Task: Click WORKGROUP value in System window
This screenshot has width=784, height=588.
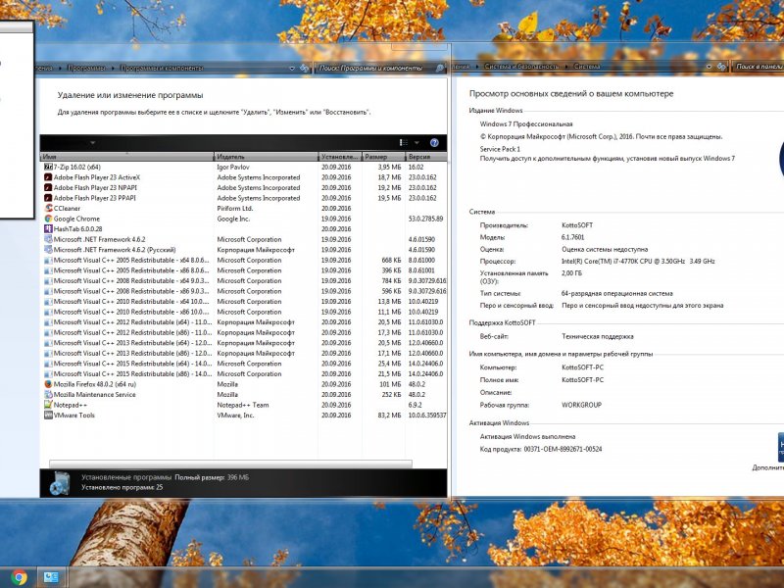Action: [x=581, y=405]
